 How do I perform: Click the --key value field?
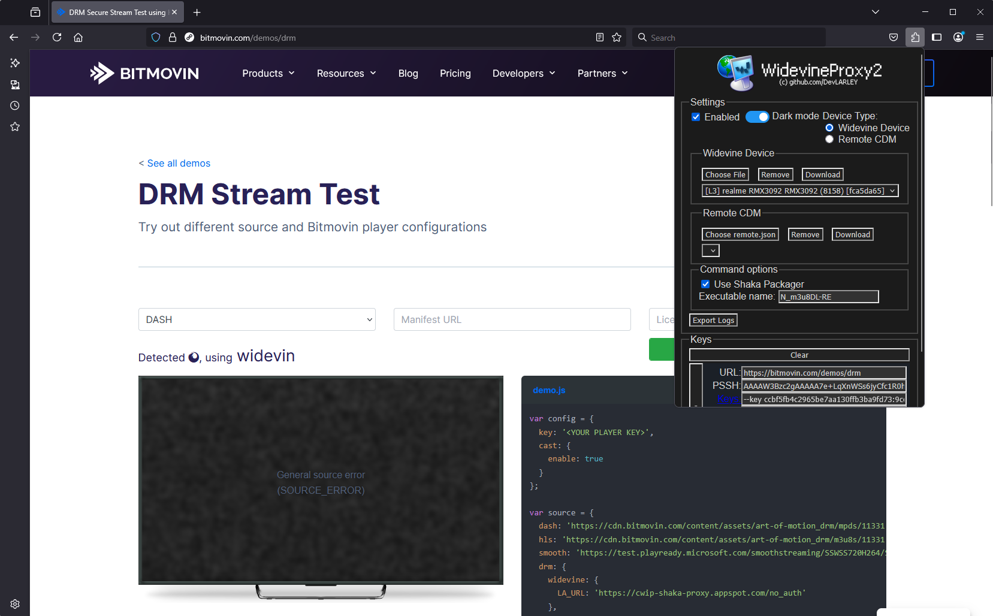[824, 399]
